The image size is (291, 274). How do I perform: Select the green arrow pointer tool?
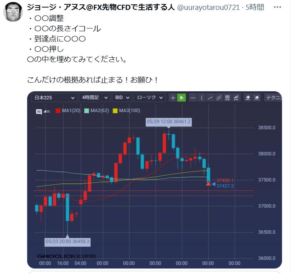pos(181,98)
